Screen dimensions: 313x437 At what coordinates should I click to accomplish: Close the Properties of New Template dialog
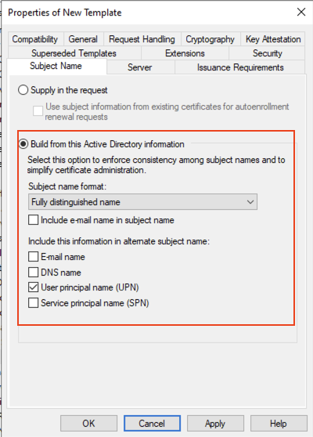tap(301, 12)
